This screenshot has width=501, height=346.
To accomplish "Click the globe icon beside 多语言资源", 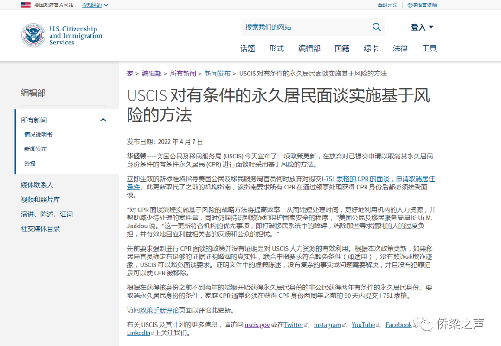I will [x=410, y=5].
